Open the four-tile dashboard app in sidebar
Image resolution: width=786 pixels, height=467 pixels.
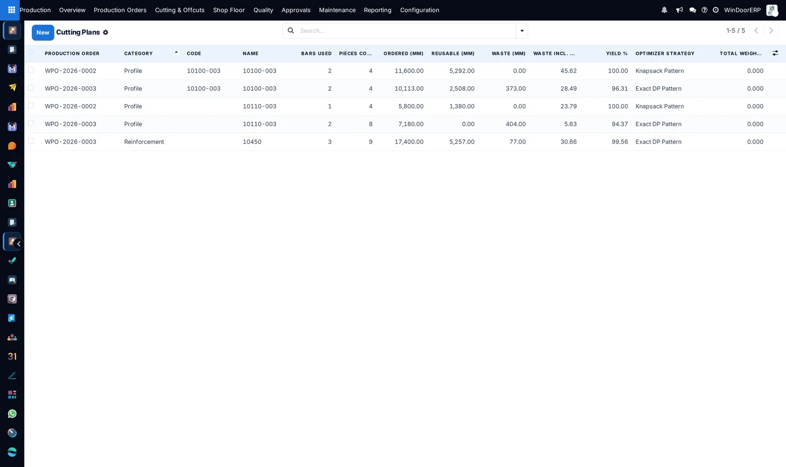(x=12, y=394)
